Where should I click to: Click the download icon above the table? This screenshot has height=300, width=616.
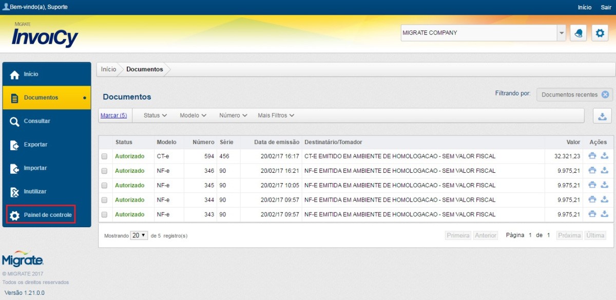coord(602,116)
